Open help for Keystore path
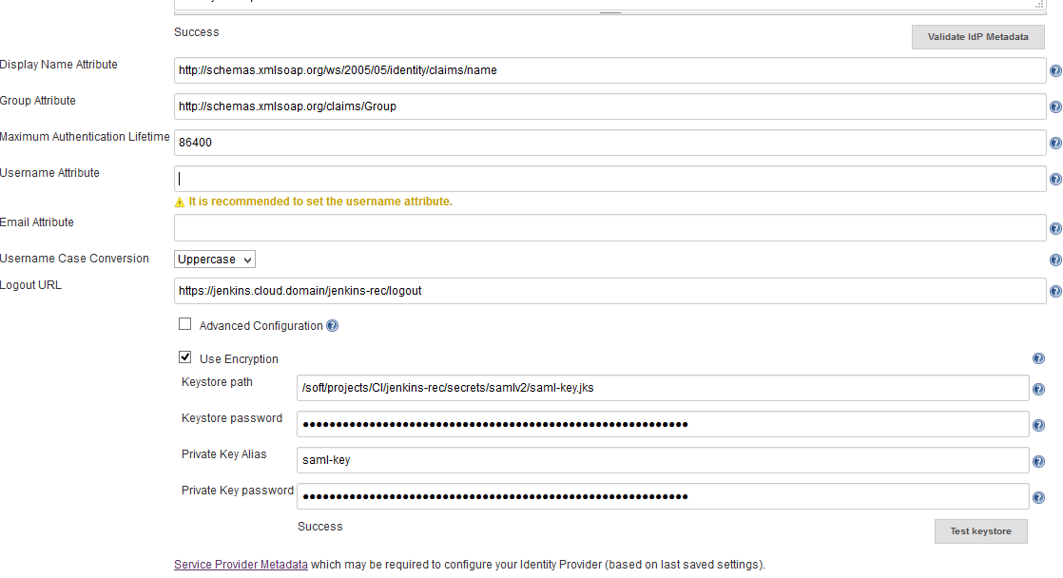 (1038, 389)
